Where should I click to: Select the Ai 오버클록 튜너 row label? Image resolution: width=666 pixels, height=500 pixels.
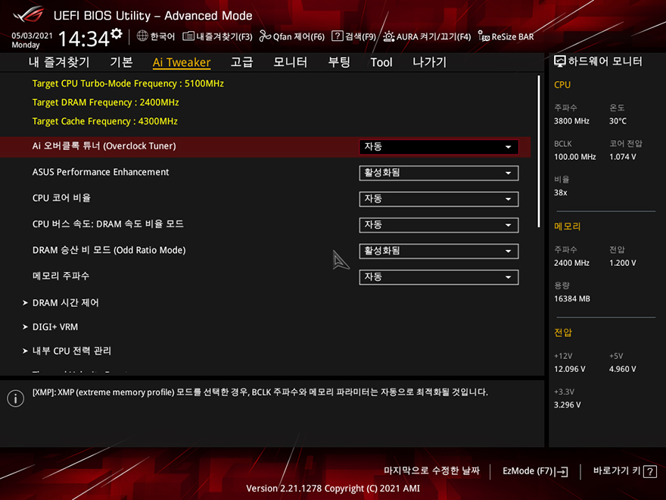tap(104, 145)
